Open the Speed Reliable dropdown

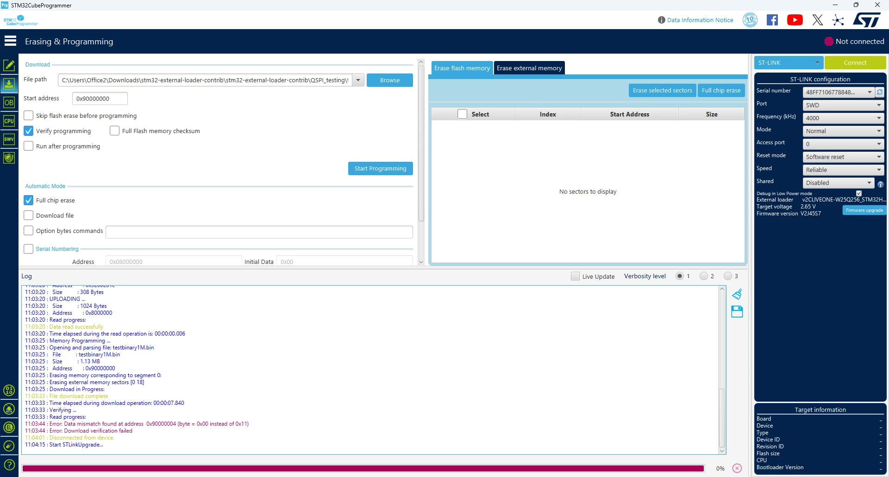click(843, 170)
